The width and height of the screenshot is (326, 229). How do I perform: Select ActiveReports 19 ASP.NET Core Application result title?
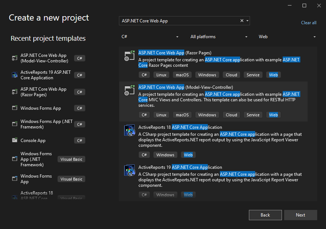tap(180, 167)
